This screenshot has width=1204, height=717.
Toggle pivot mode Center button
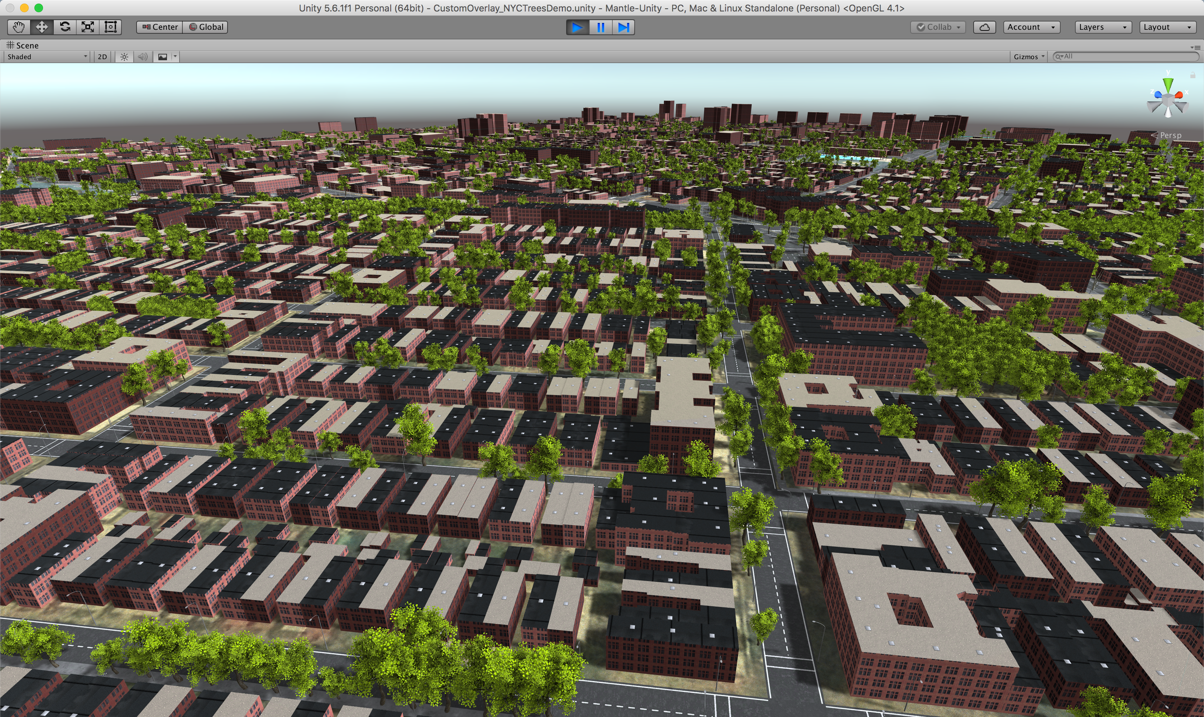pos(160,27)
